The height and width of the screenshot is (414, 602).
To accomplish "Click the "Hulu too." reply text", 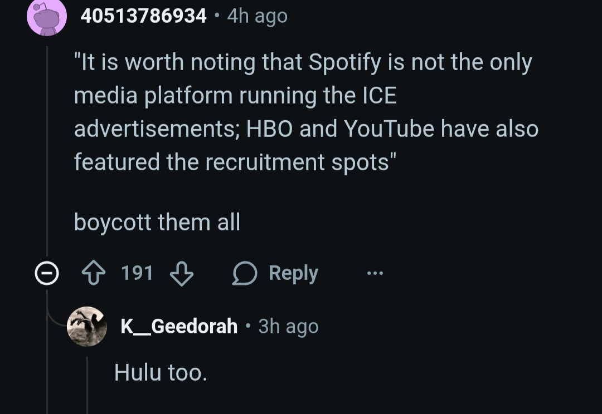I will [161, 372].
